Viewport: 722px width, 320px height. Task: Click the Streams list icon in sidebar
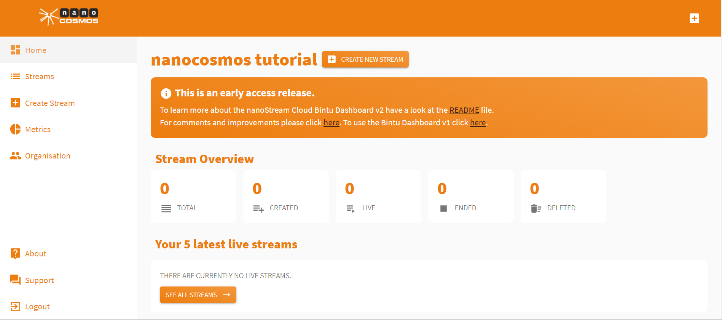pos(15,77)
